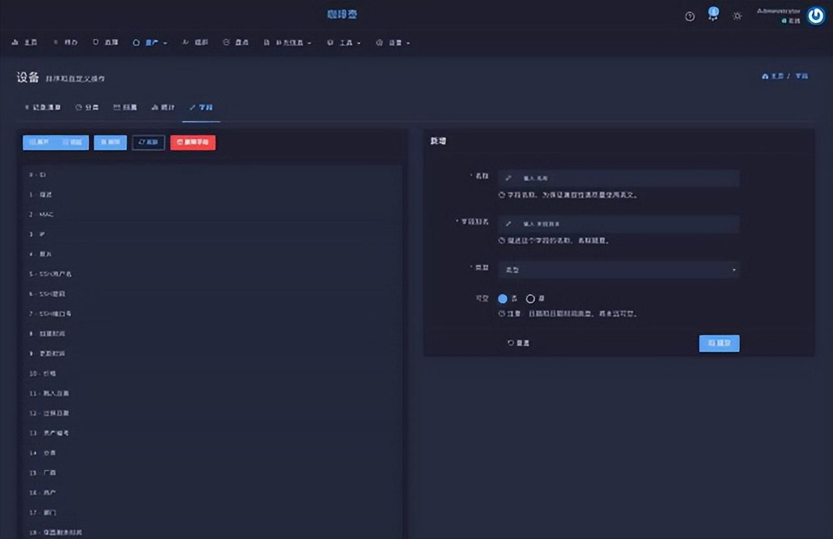Click the 重置 reset button
The height and width of the screenshot is (539, 833).
click(x=519, y=343)
